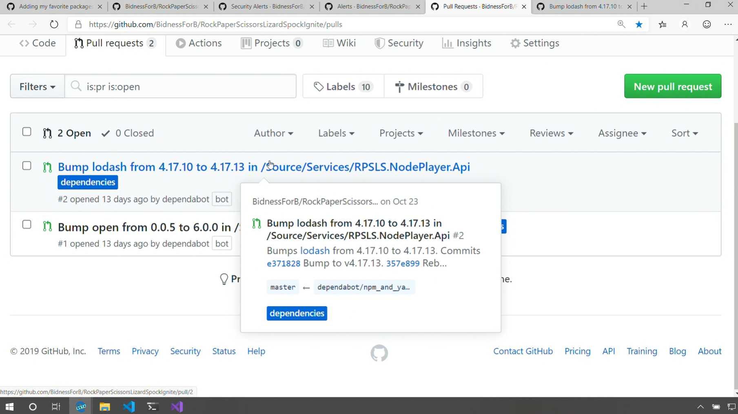Click the master branch label in hover card
The height and width of the screenshot is (414, 738).
tap(283, 287)
